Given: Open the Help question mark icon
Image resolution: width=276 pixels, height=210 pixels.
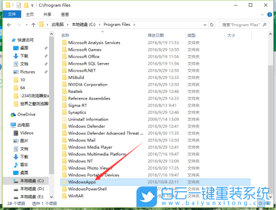Looking at the screenshot, I should pos(269,14).
